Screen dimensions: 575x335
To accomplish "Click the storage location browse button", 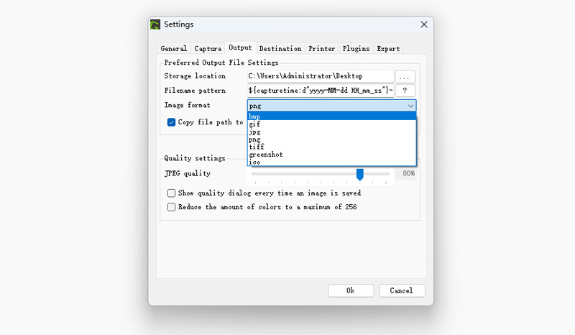I will click(405, 76).
